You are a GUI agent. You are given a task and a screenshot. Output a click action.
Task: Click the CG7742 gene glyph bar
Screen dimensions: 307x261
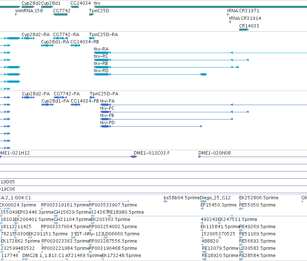point(60,14)
